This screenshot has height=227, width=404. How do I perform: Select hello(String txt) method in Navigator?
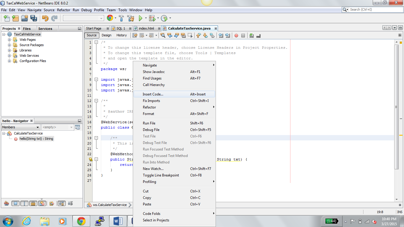(36, 139)
